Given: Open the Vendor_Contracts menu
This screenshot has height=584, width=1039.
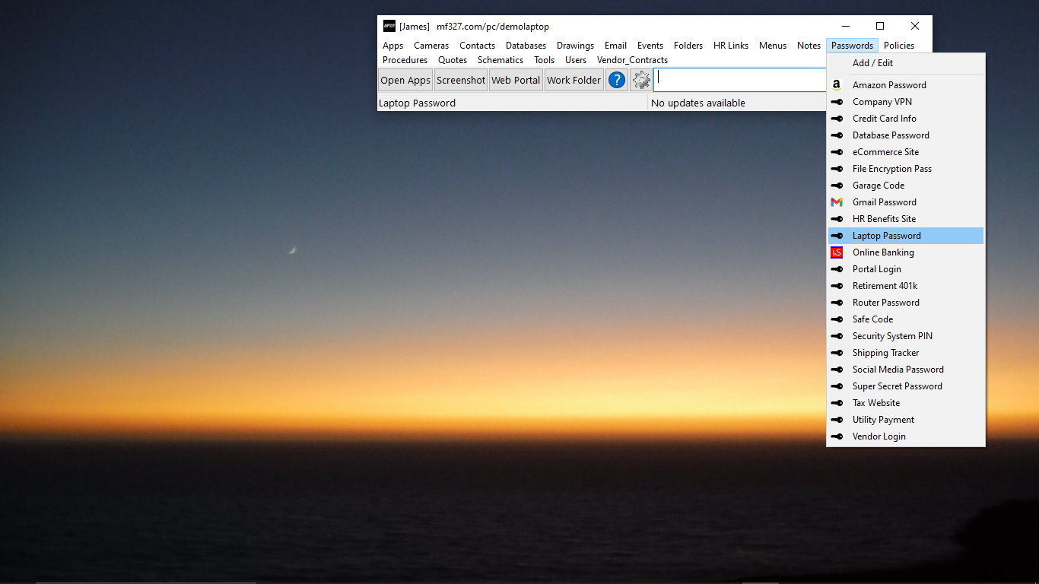Looking at the screenshot, I should (632, 59).
